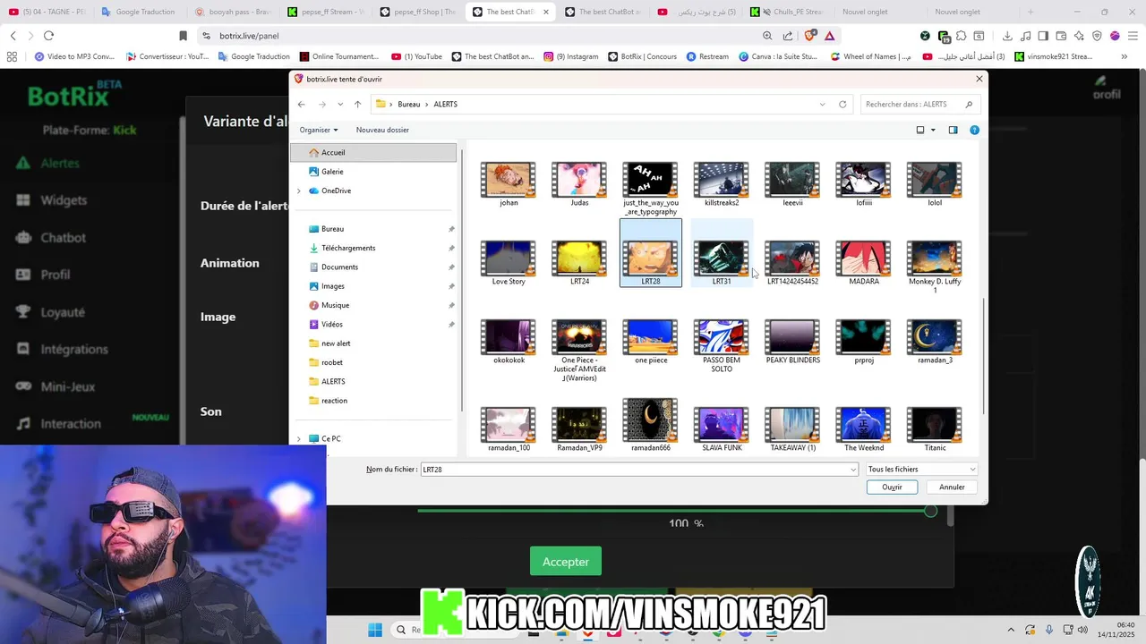Click the browser address bar URL
Screen dimensions: 1146x644
249,36
